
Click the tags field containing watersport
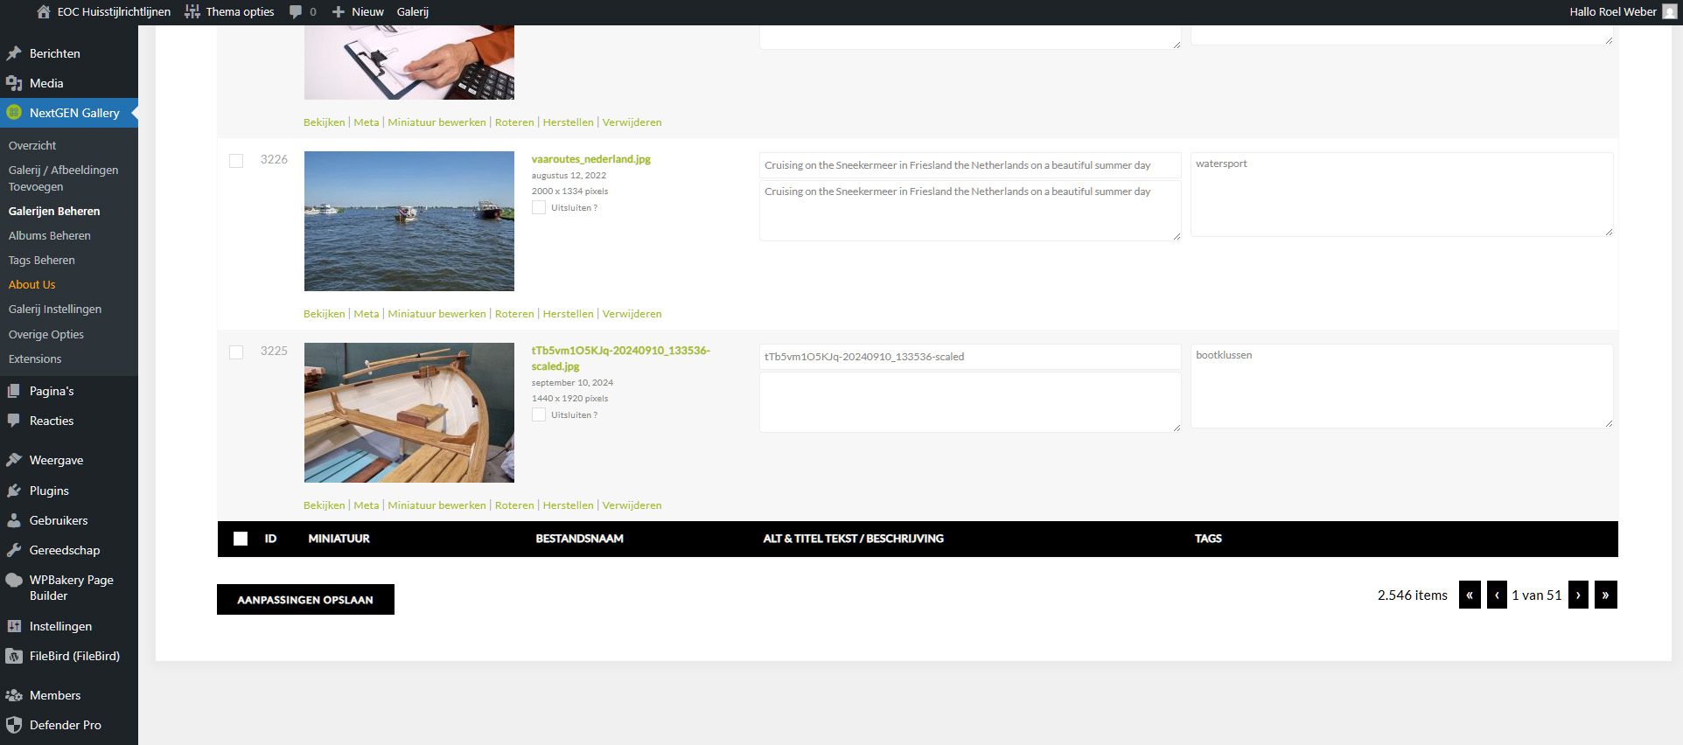1401,194
